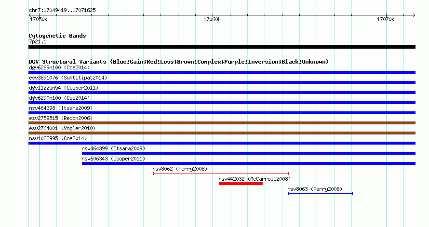
Task: Select the blue bar under nsv1032995
Action: point(222,143)
